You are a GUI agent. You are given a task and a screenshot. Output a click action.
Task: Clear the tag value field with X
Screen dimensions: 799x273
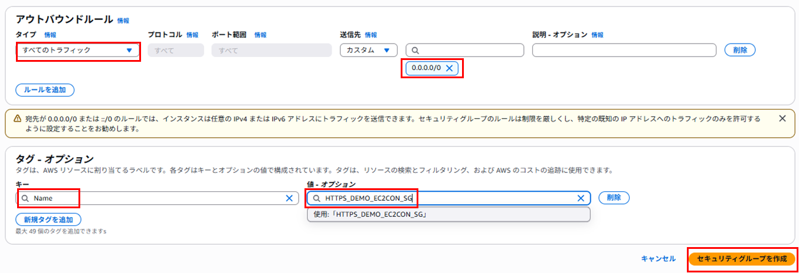click(581, 198)
